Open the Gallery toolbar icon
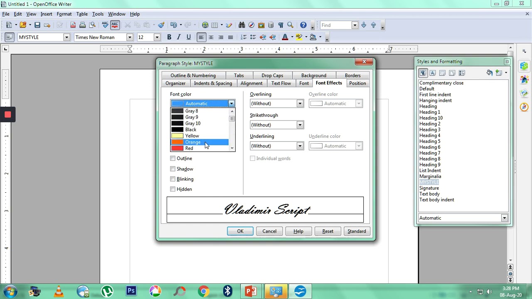The image size is (532, 299). point(261,25)
